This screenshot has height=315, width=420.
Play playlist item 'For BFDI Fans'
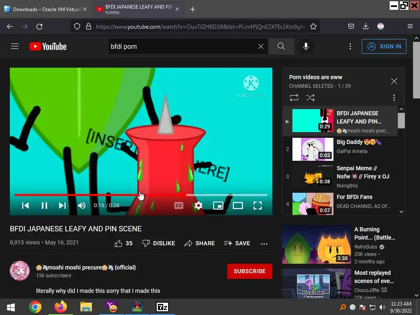(x=340, y=203)
